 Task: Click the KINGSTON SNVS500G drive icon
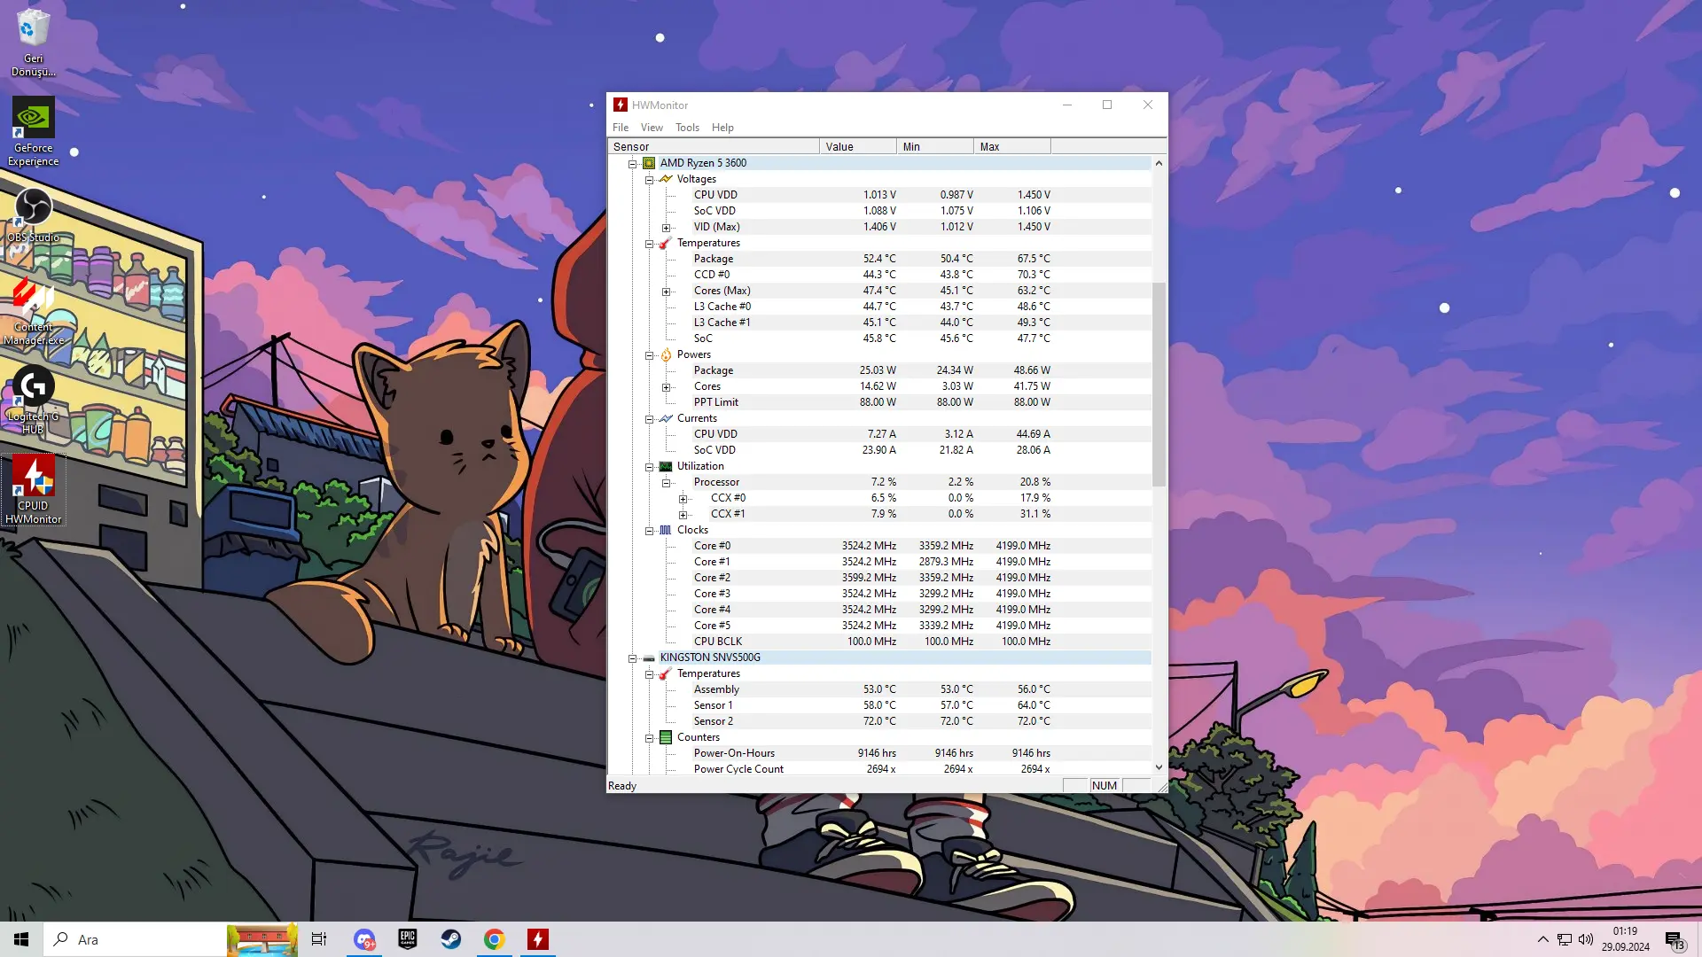coord(649,657)
